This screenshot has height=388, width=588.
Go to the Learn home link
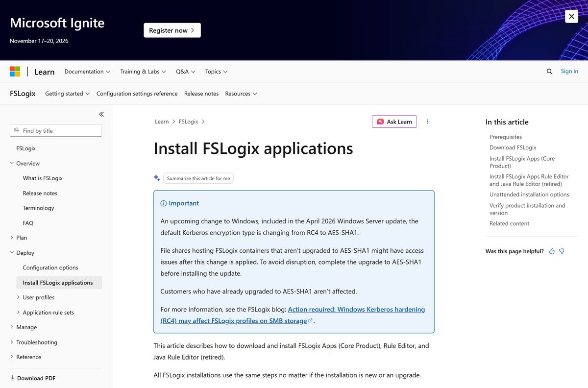coord(44,72)
